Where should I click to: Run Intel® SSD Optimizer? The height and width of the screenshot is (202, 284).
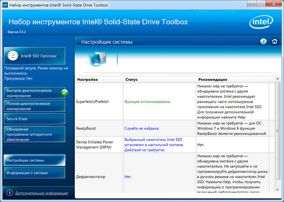(34, 56)
